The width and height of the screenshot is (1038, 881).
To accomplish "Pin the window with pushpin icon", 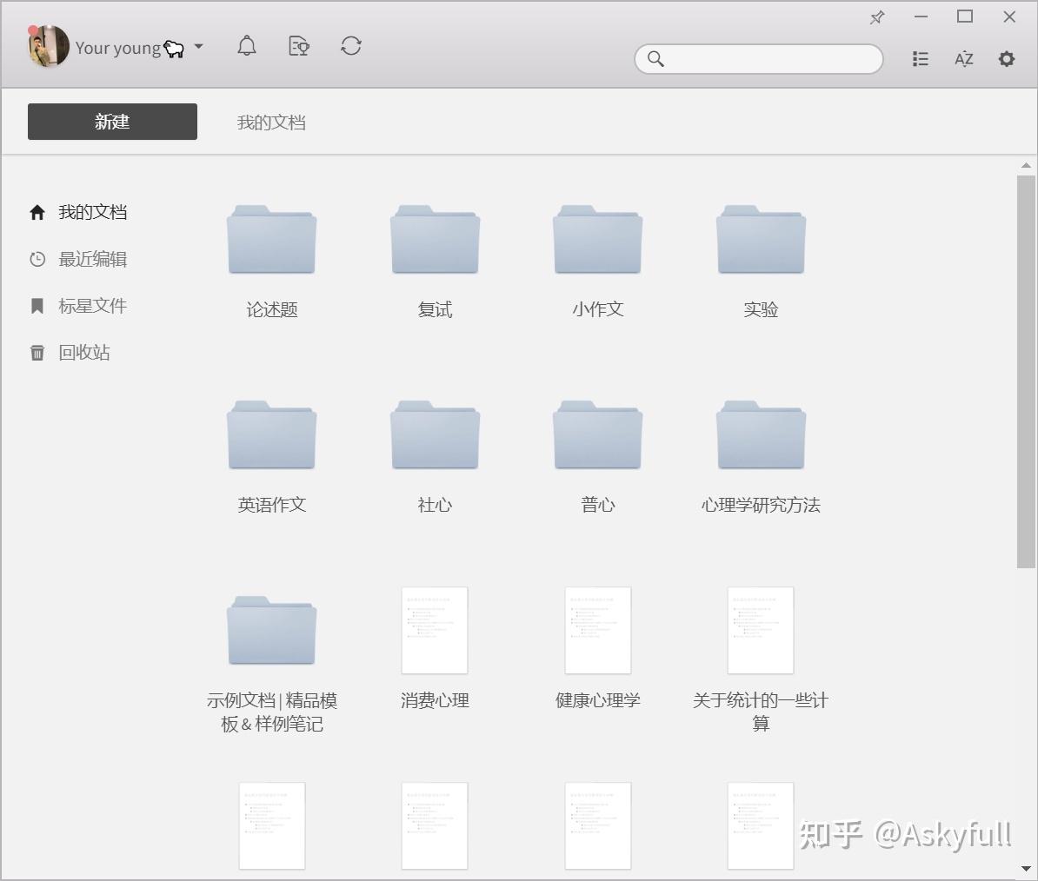I will coord(877,17).
